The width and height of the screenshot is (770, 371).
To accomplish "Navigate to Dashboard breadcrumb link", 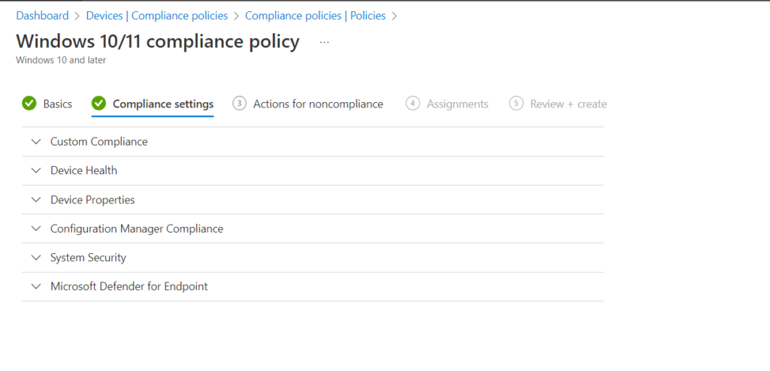I will coord(42,16).
